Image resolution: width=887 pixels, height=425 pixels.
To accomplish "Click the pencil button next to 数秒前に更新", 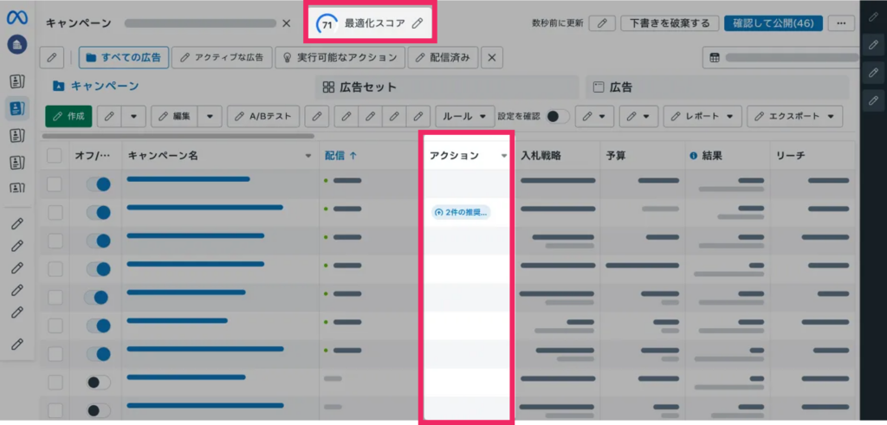I will (603, 23).
